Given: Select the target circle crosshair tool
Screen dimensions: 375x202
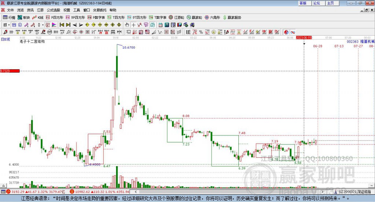Looking at the screenshot, I should (75, 32).
